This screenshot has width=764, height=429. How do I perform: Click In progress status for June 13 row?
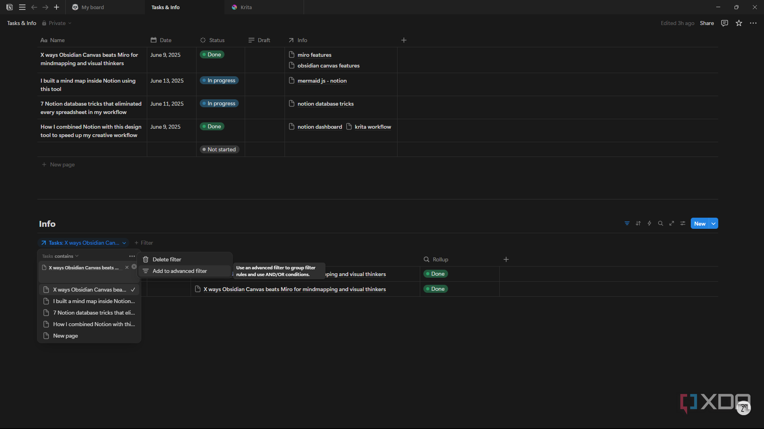click(219, 80)
